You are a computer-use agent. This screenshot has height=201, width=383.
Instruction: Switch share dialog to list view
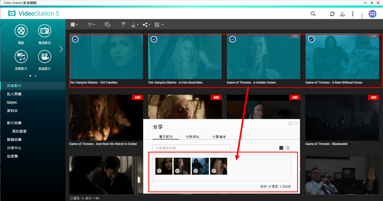pyautogui.click(x=288, y=148)
